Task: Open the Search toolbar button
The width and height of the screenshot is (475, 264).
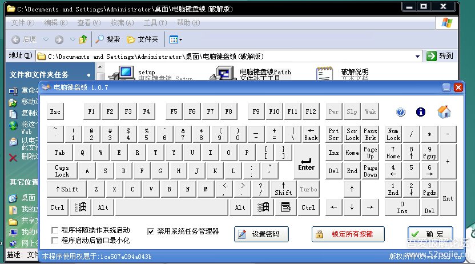Action: [x=107, y=39]
